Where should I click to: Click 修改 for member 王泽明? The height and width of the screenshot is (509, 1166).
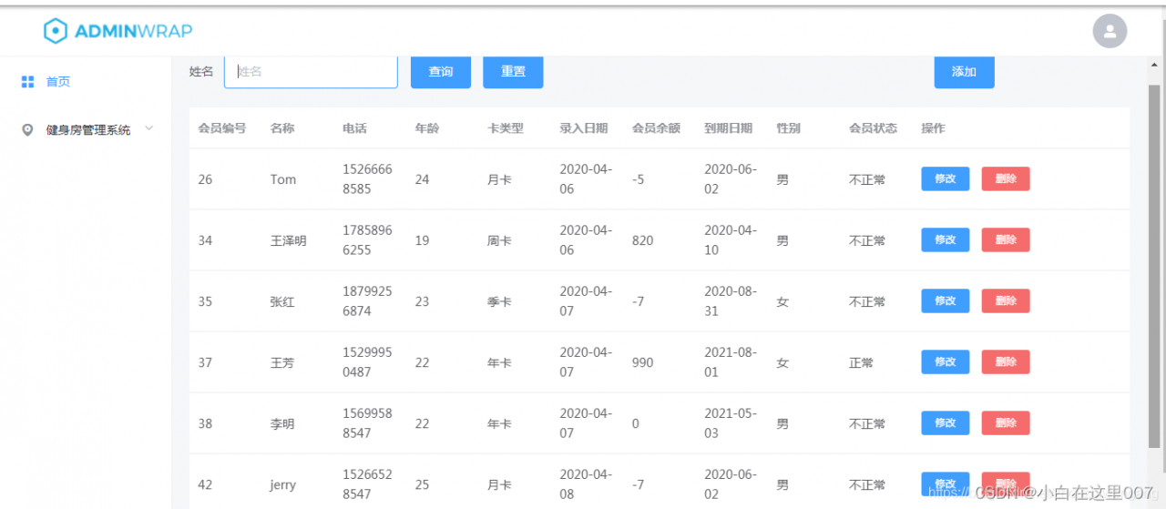(946, 239)
